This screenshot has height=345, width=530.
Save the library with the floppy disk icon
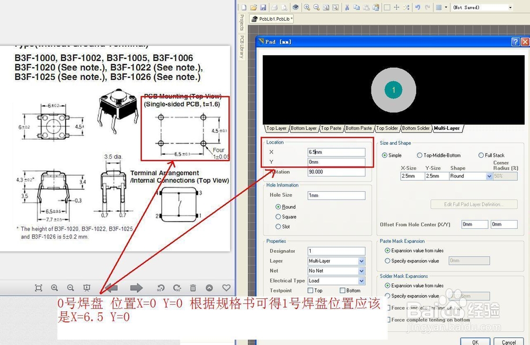click(263, 7)
